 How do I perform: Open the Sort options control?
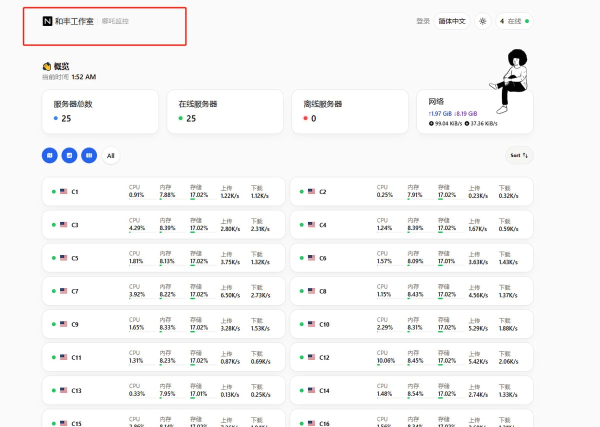pos(519,155)
